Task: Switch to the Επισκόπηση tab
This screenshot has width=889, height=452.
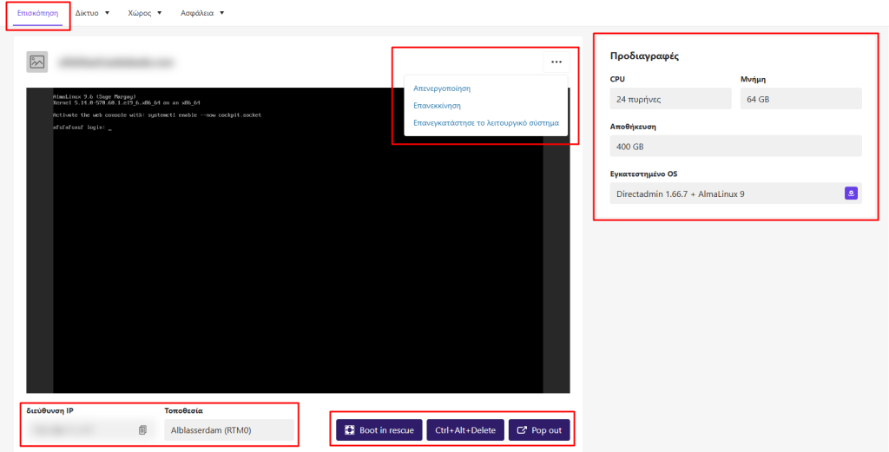Action: tap(37, 14)
